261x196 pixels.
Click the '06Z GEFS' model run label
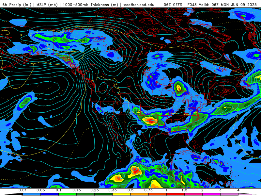tap(173, 5)
